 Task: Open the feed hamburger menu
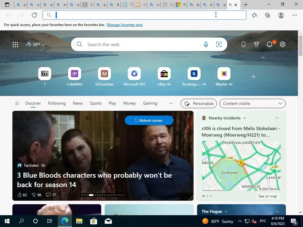(17, 103)
